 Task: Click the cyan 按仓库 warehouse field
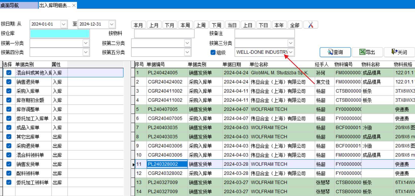(60, 34)
